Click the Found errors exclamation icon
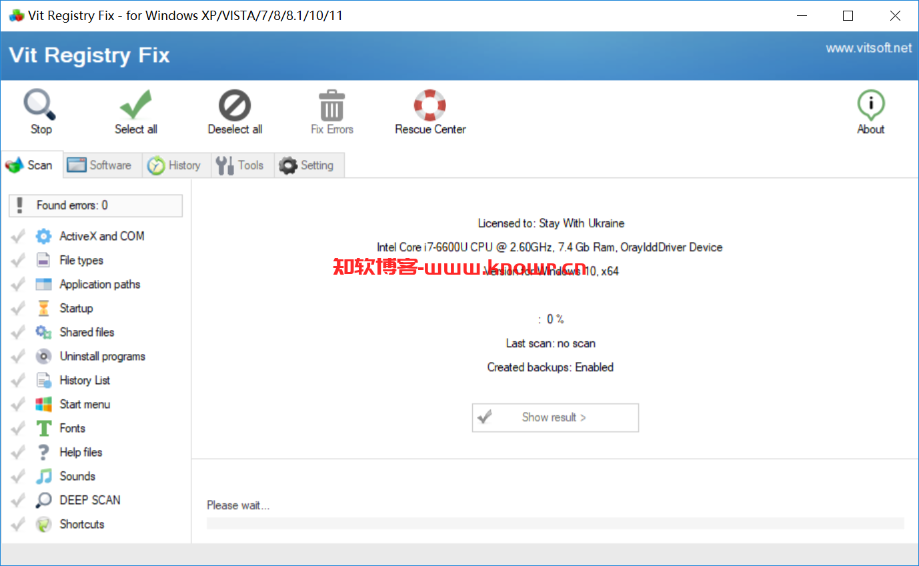 click(x=20, y=205)
